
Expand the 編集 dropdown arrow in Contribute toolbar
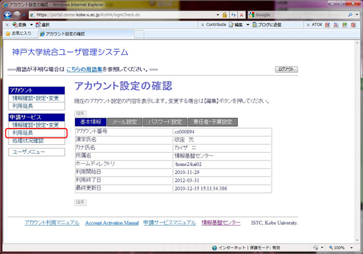[x=247, y=25]
